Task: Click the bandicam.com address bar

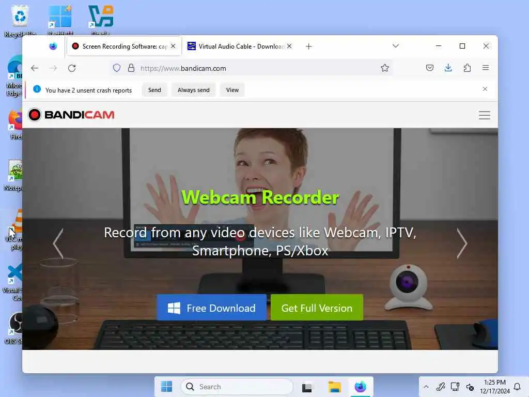Action: [x=251, y=68]
